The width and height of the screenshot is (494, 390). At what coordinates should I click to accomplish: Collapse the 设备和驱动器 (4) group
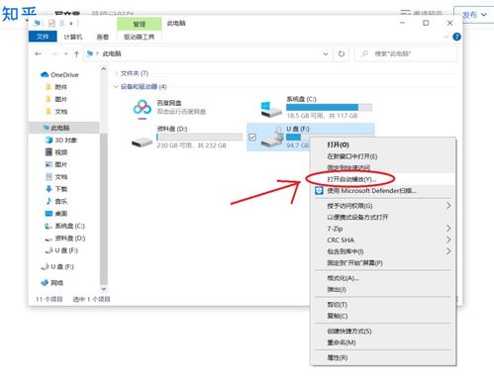pyautogui.click(x=116, y=87)
